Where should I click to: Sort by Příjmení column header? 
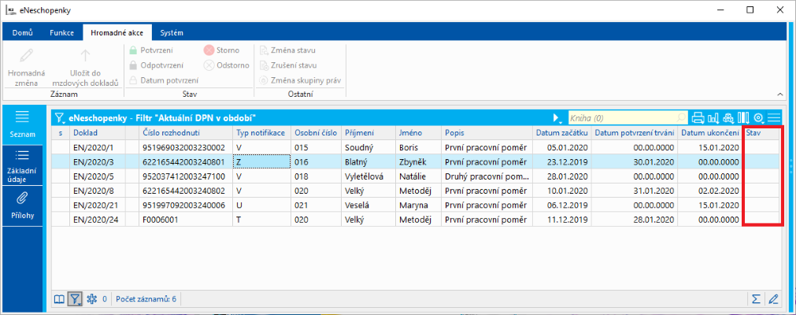pyautogui.click(x=368, y=132)
